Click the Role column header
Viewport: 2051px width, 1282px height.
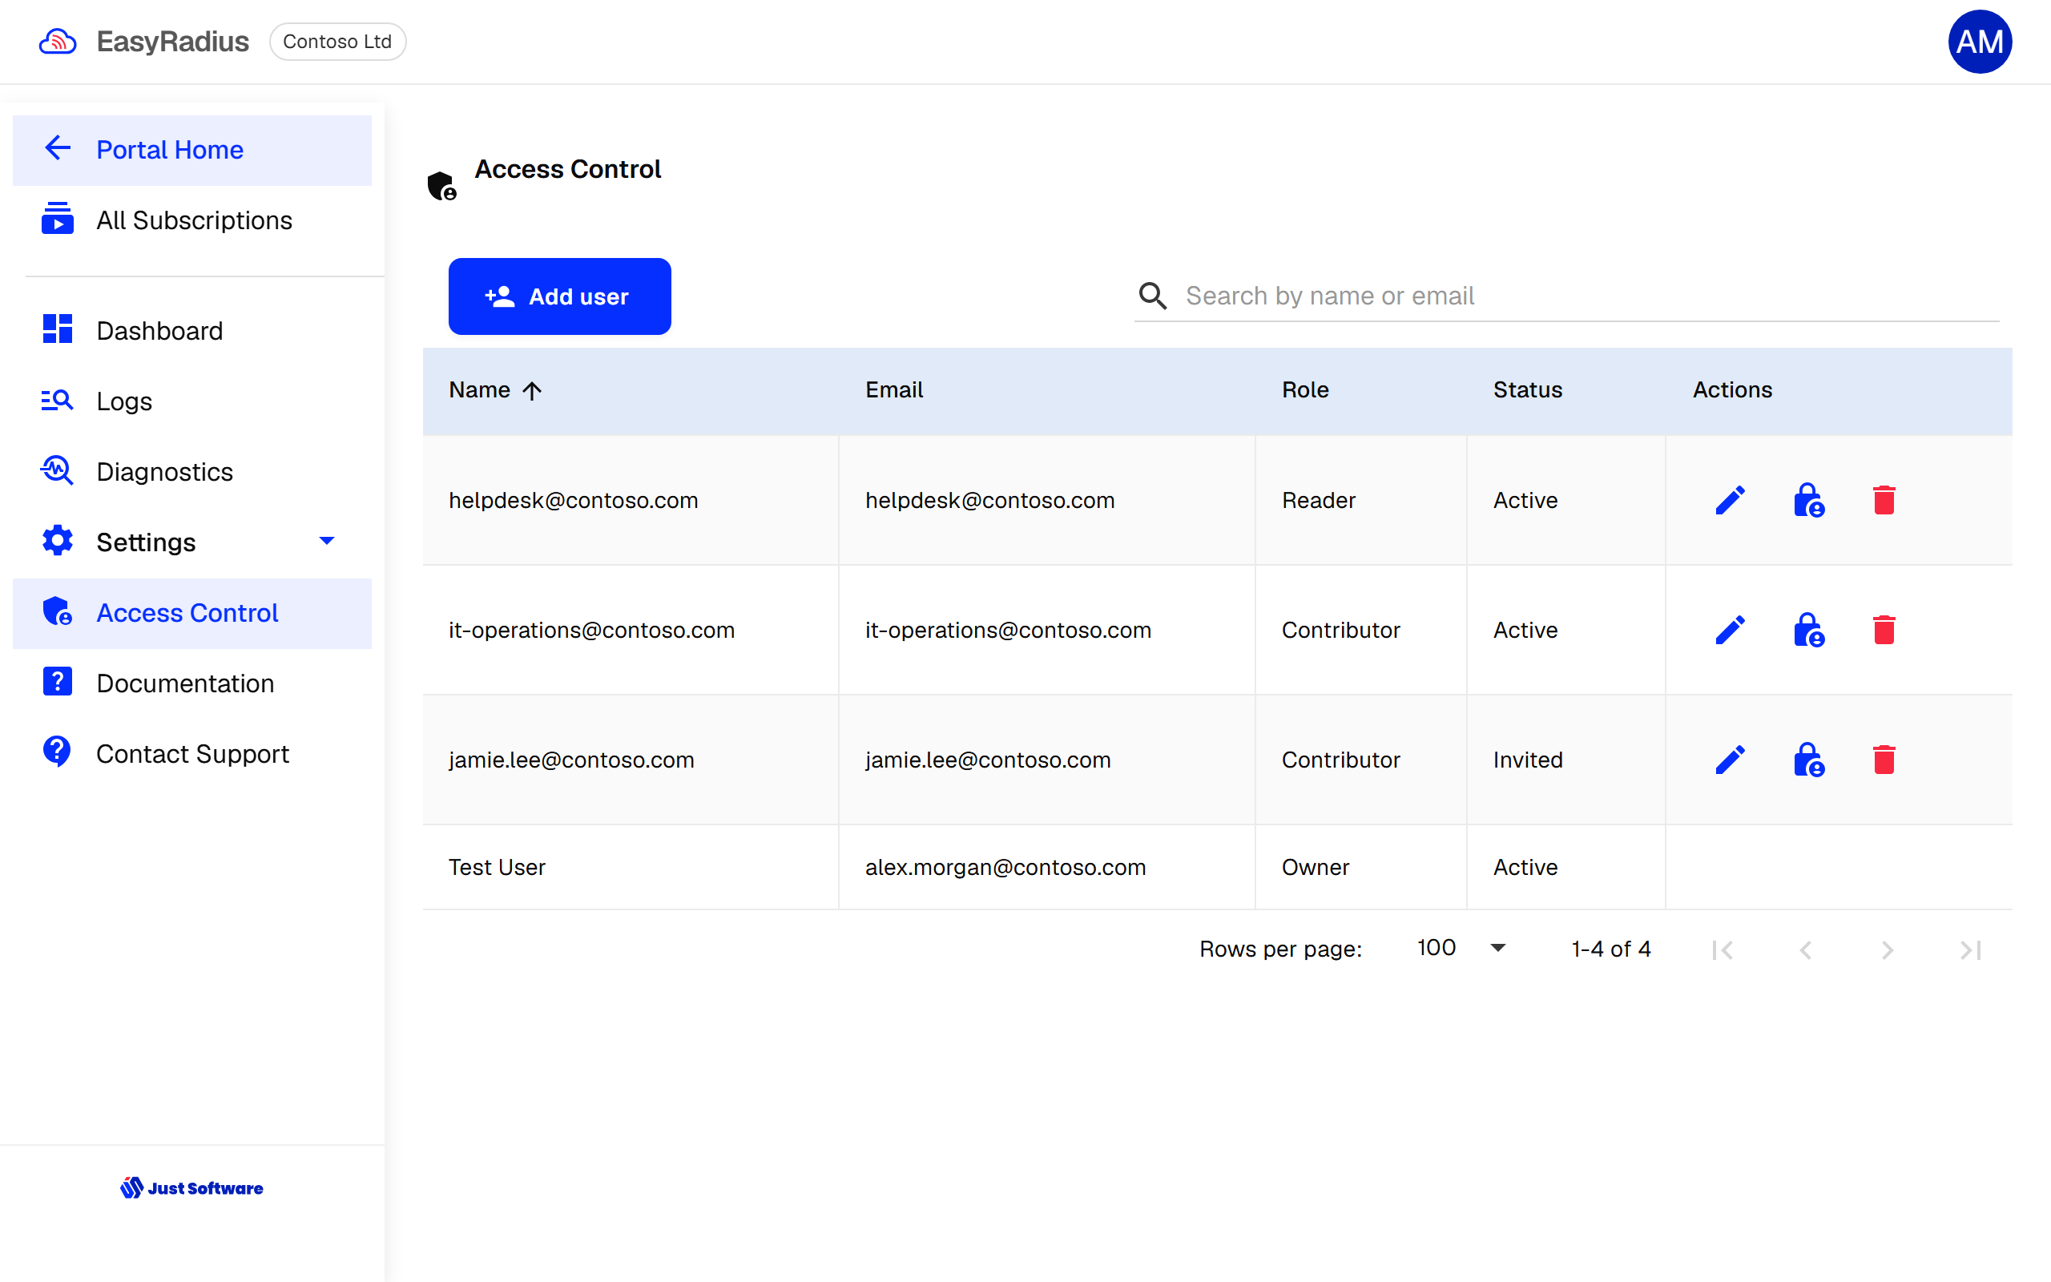point(1304,390)
